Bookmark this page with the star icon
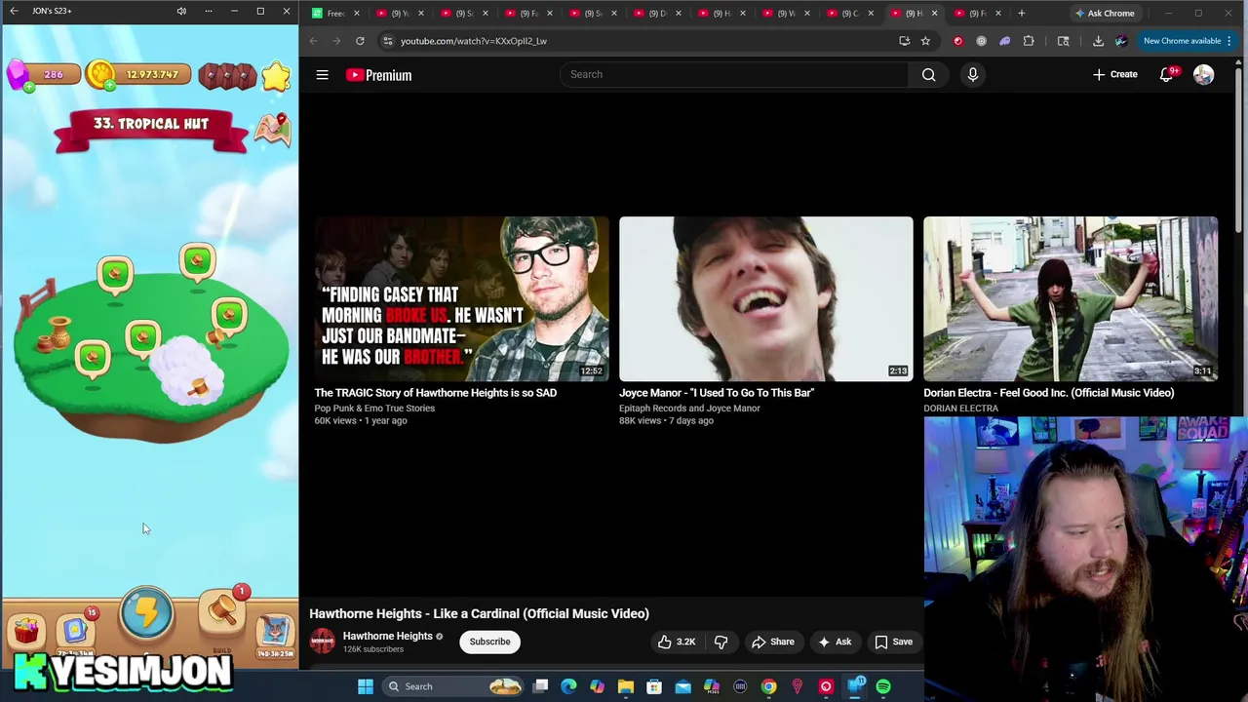 pyautogui.click(x=925, y=41)
